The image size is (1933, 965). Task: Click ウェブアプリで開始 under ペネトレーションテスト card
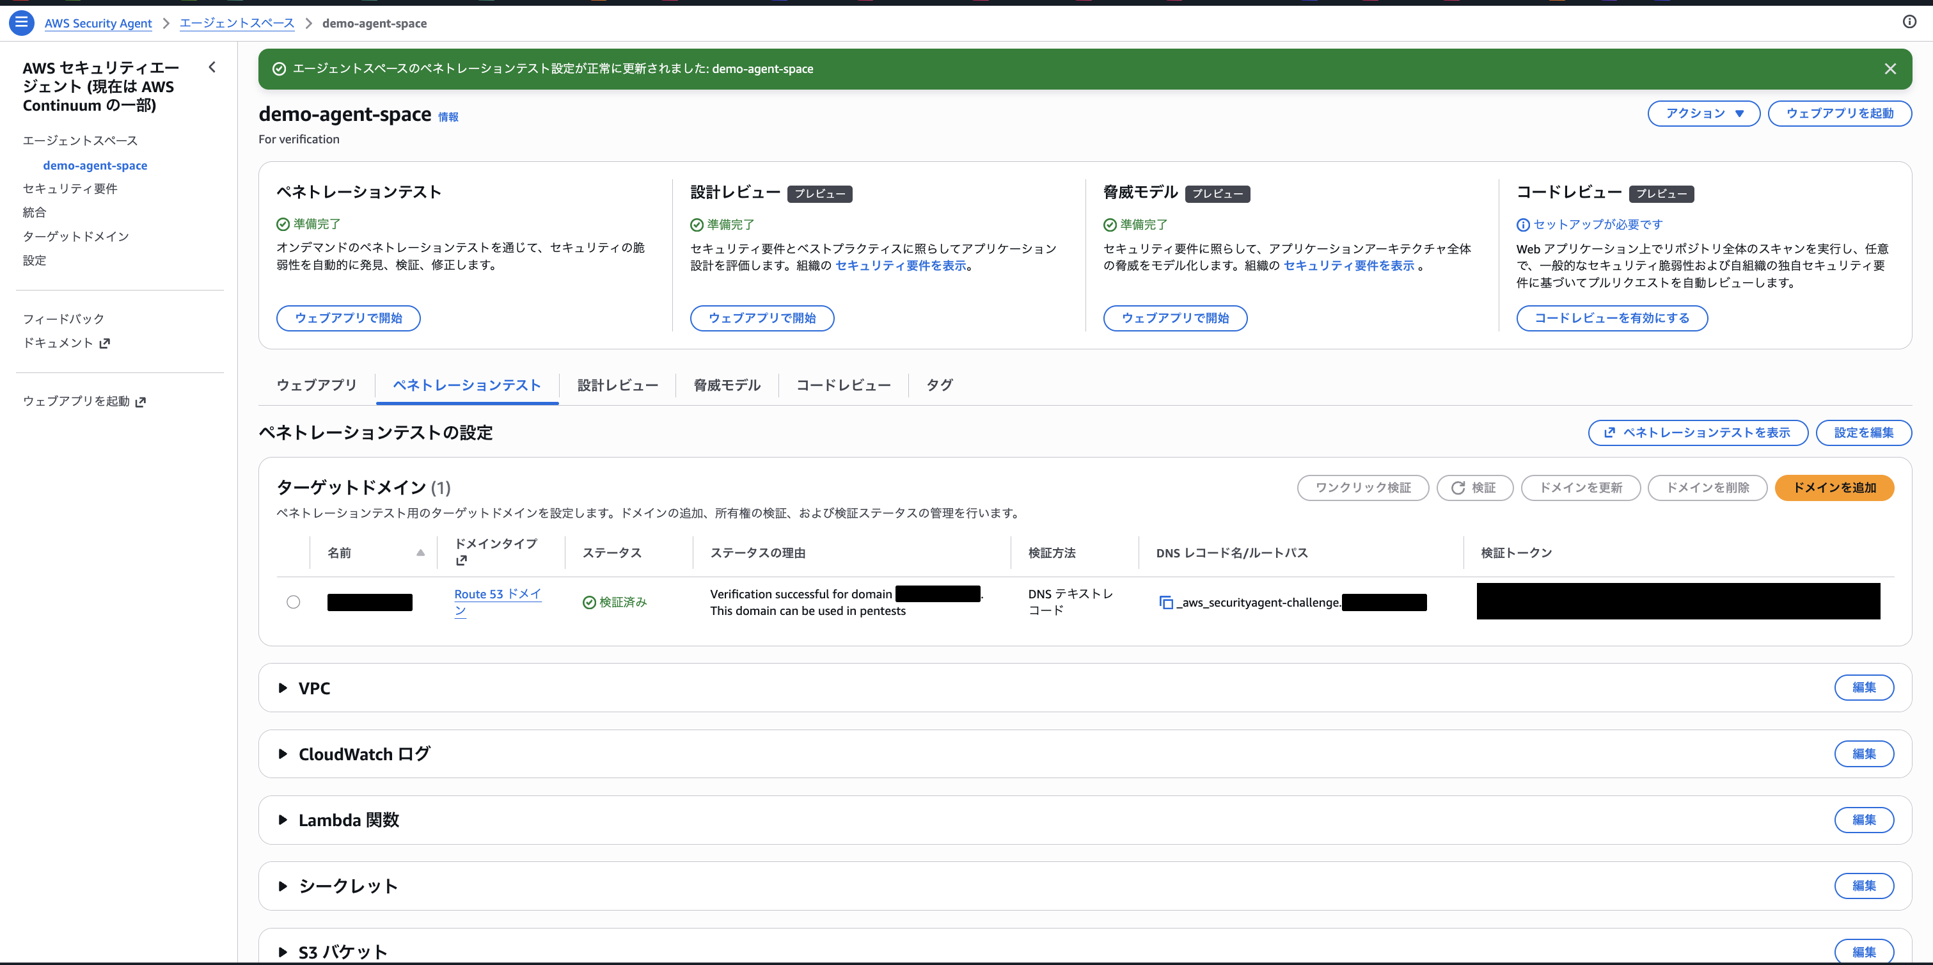(x=348, y=319)
